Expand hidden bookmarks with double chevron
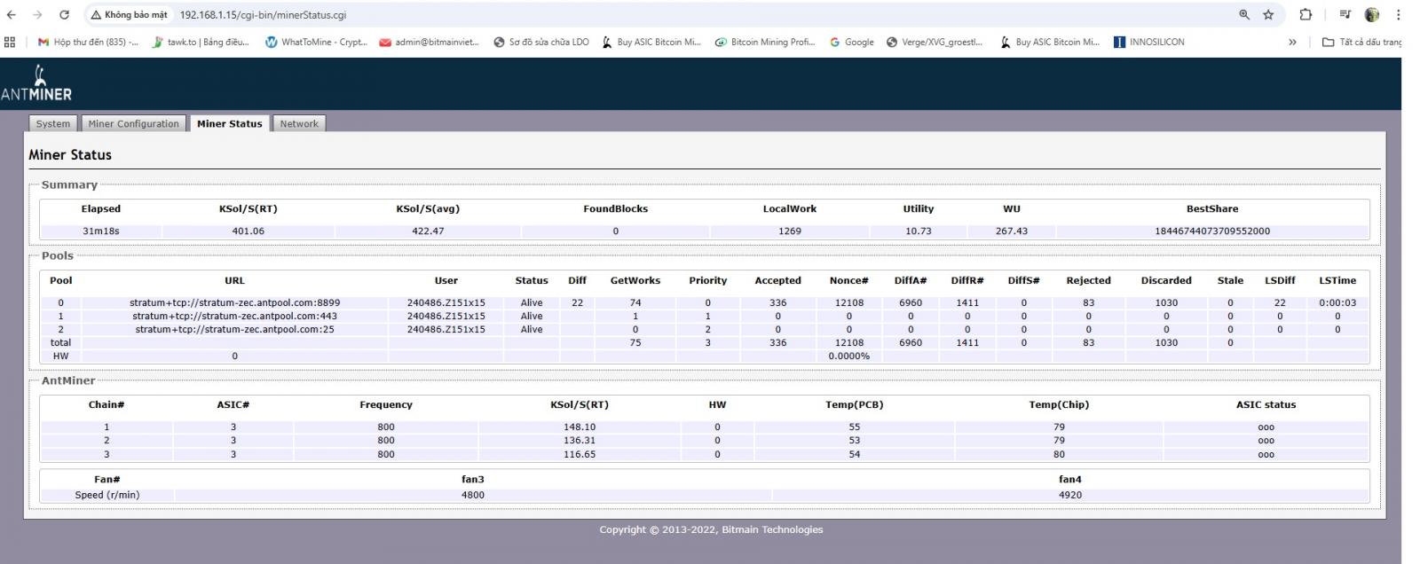Screen dimensions: 1420x564 click(x=1292, y=42)
